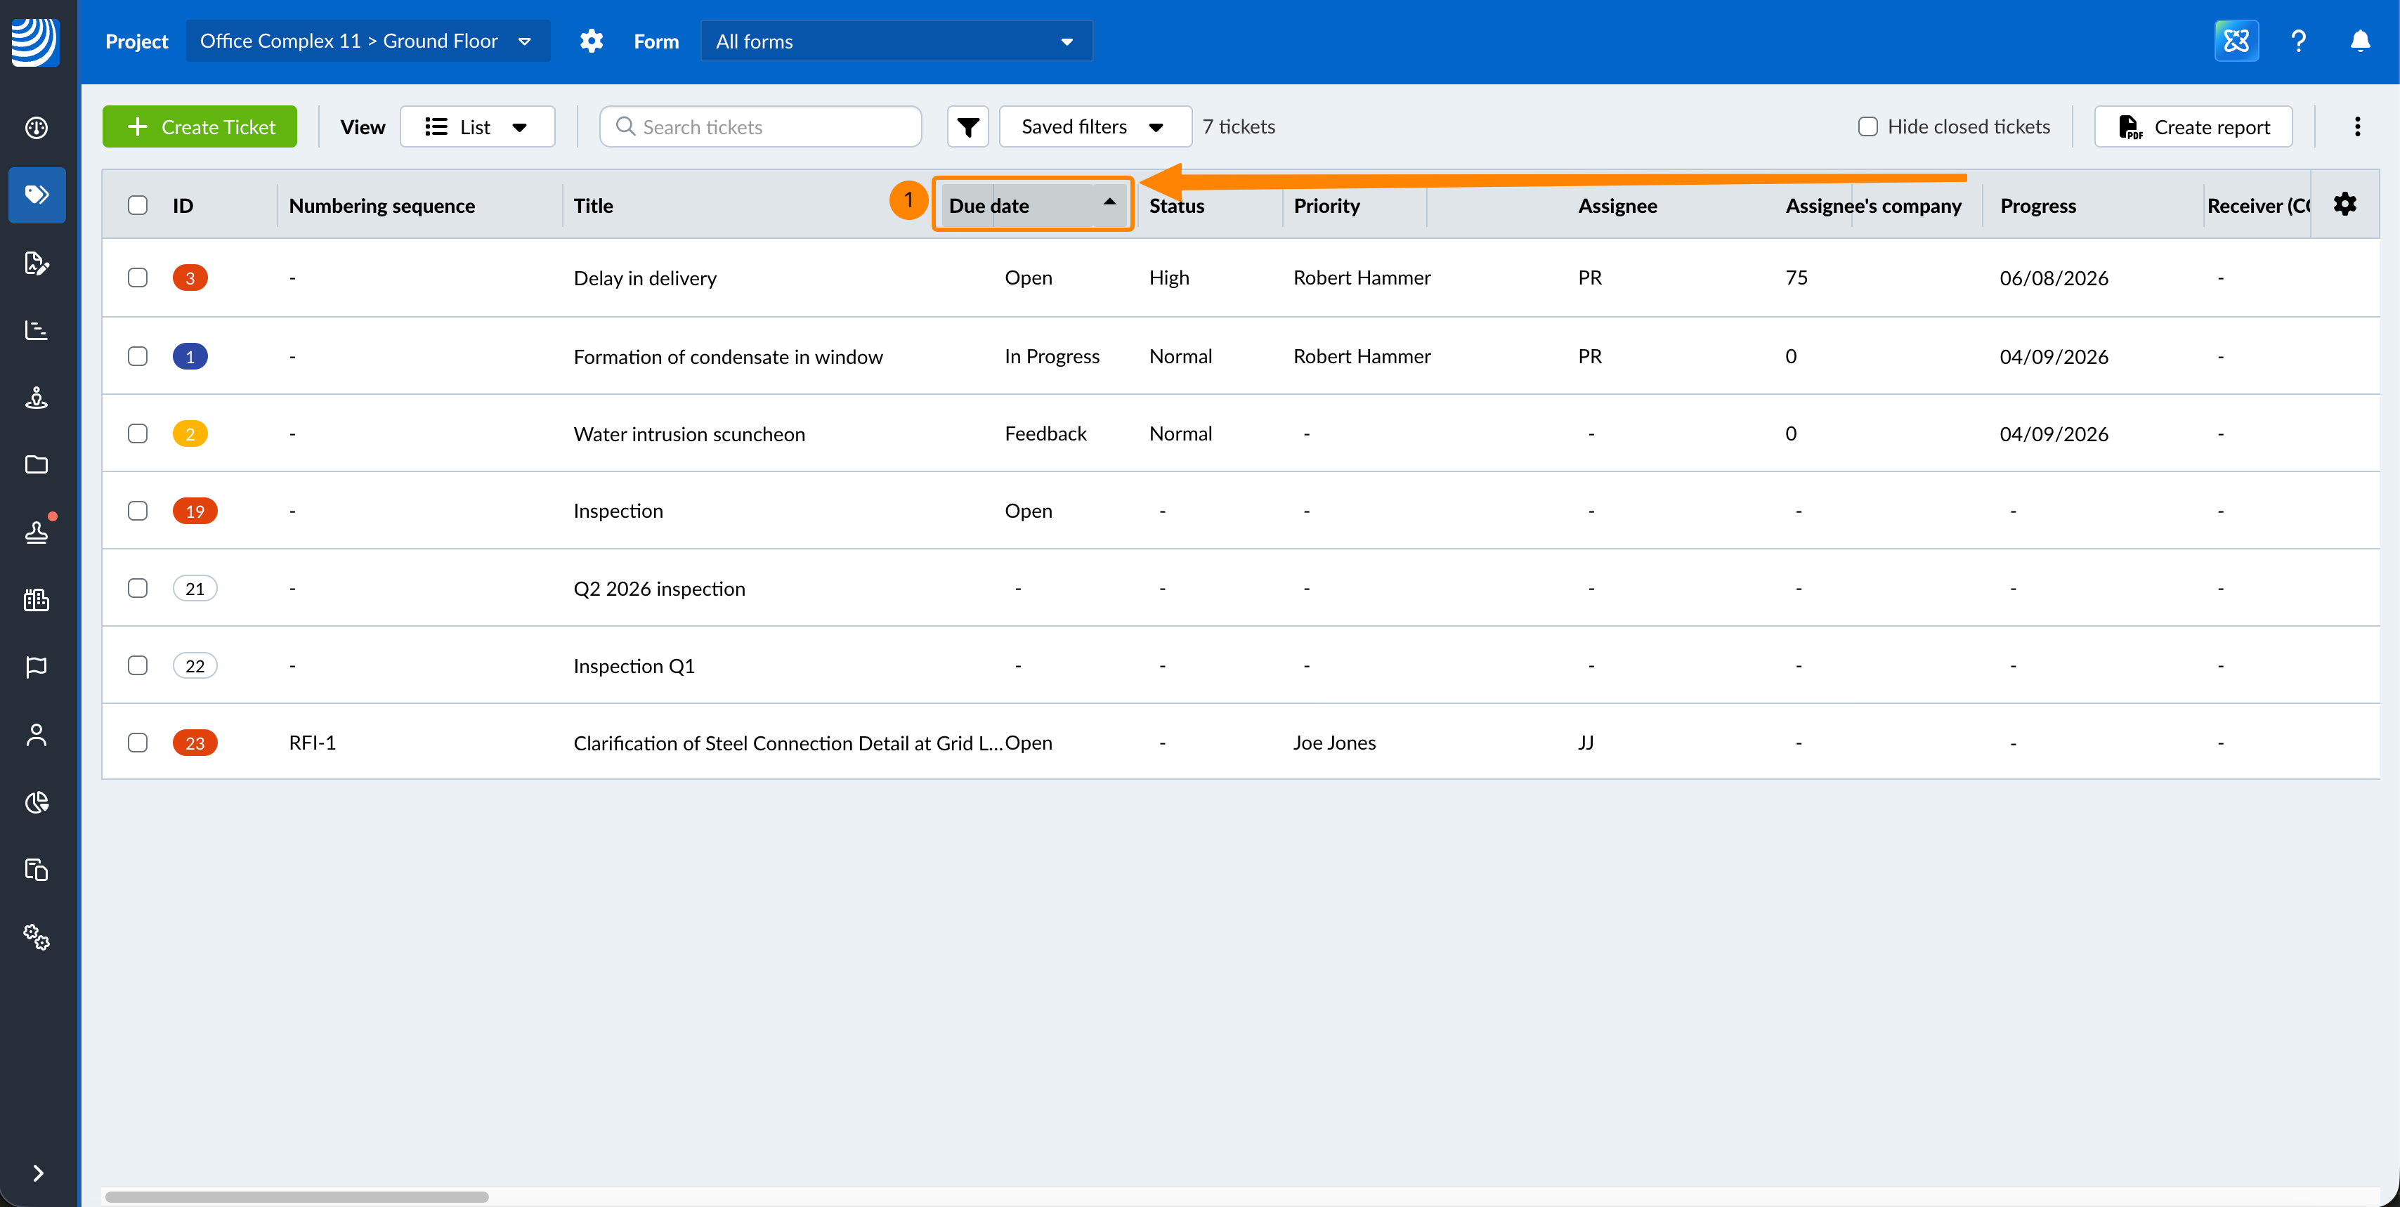Open the pie chart statistics icon
This screenshot has height=1207, width=2400.
(37, 802)
